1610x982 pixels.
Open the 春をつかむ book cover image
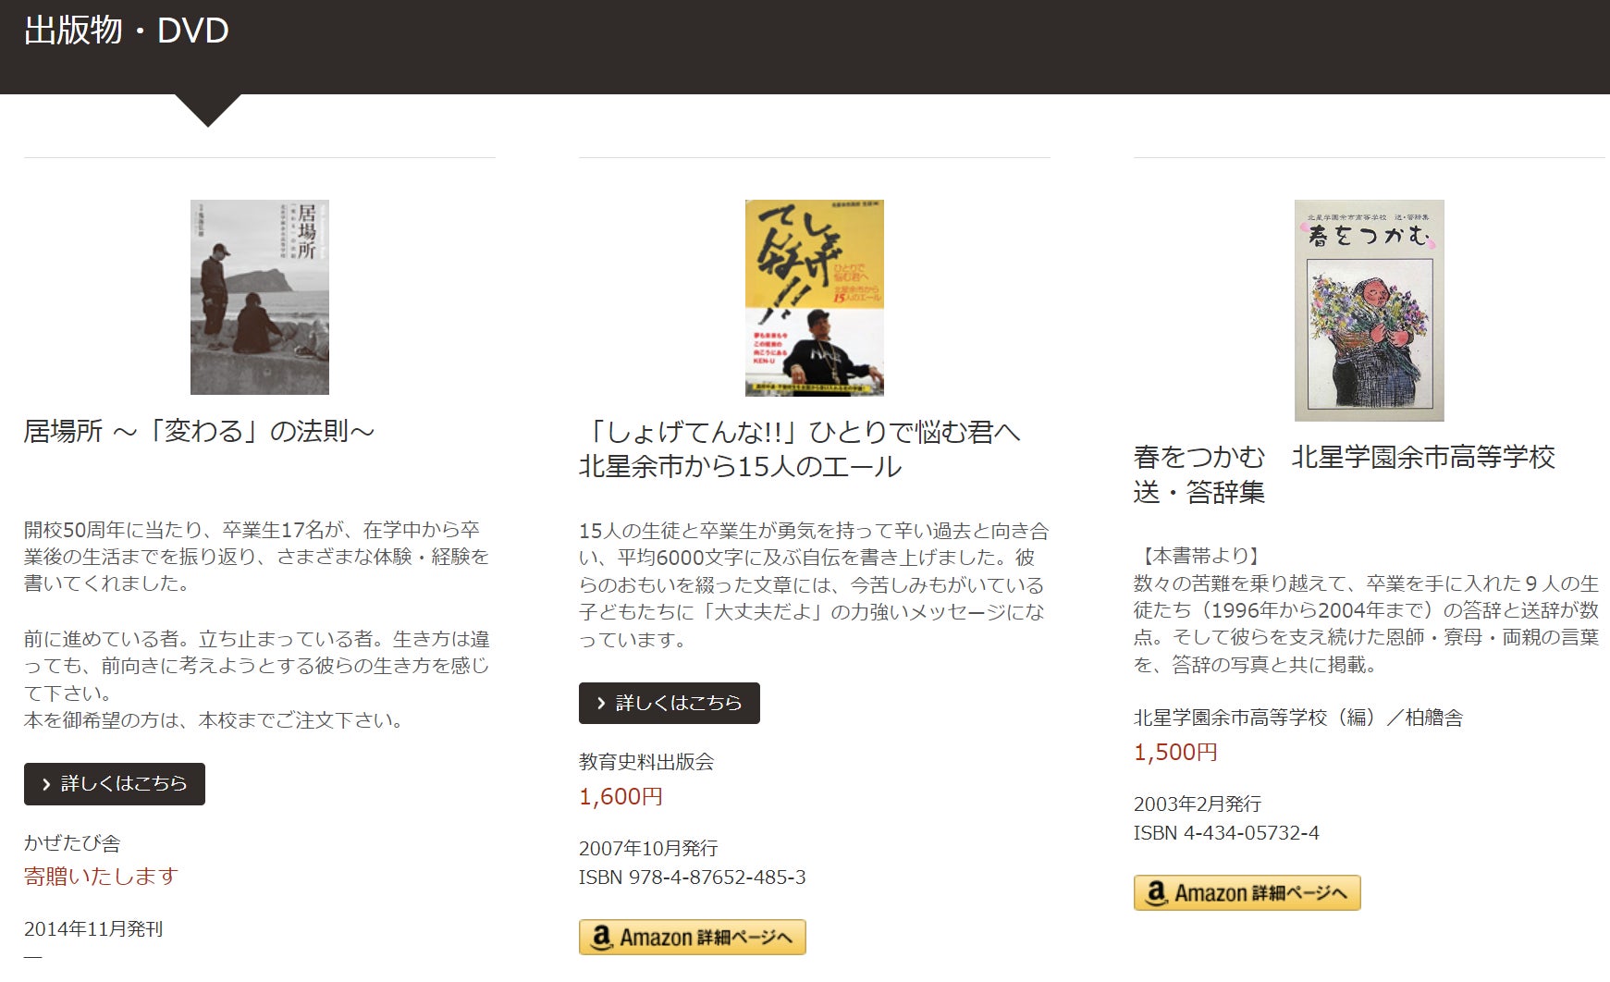(x=1370, y=311)
